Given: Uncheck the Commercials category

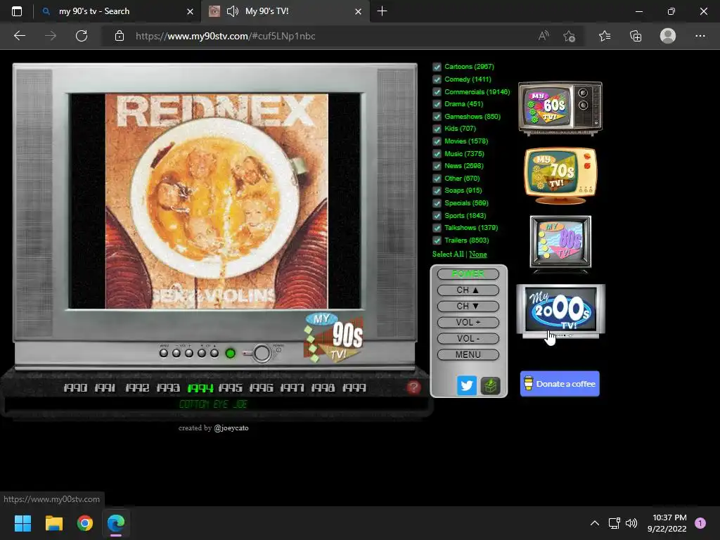Looking at the screenshot, I should pyautogui.click(x=437, y=92).
